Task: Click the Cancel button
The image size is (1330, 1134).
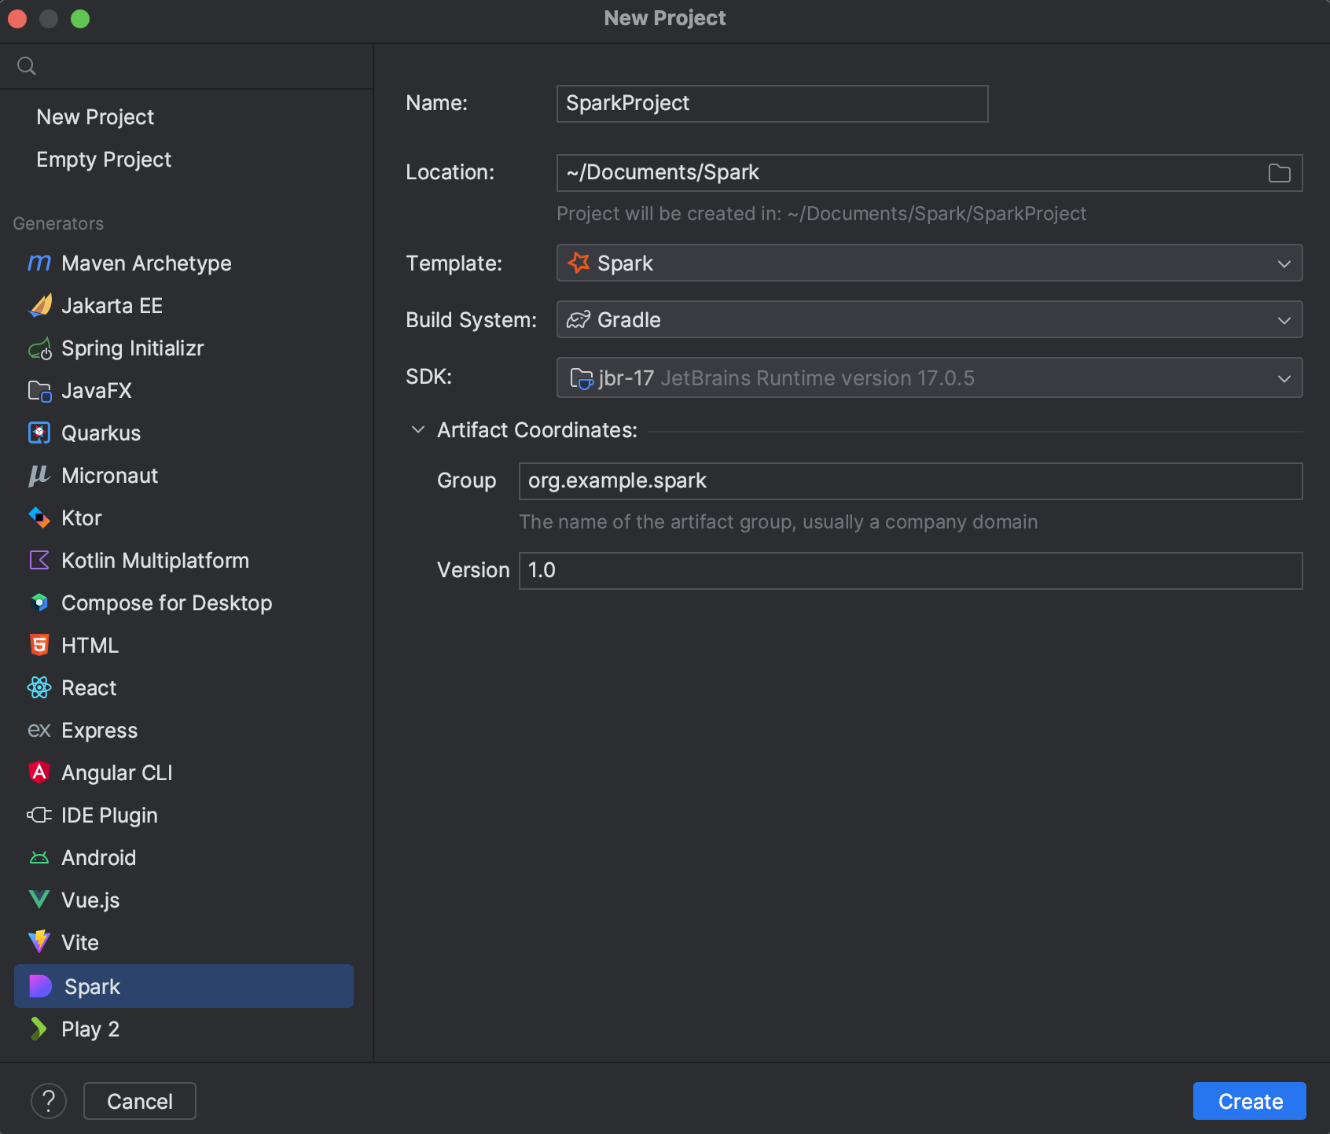Action: (140, 1101)
